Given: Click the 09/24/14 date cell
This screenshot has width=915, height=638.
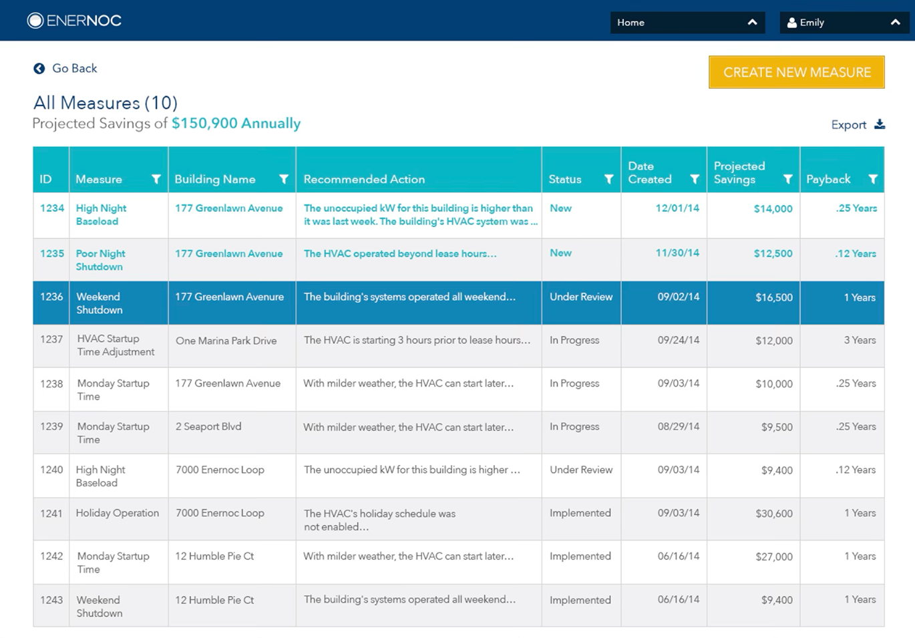Looking at the screenshot, I should coord(679,340).
